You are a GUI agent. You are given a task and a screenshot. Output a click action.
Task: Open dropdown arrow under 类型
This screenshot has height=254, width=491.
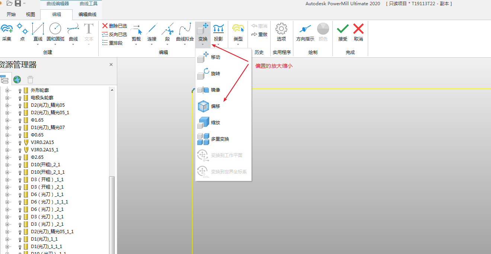click(238, 45)
